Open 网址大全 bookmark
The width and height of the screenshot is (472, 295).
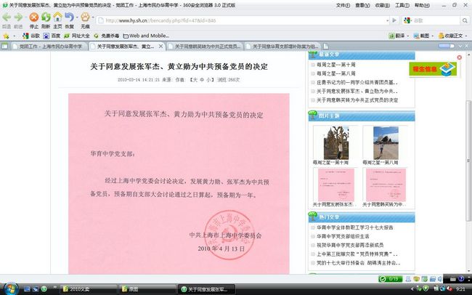click(x=77, y=36)
